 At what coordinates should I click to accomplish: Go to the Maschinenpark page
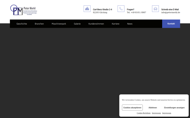[59, 24]
